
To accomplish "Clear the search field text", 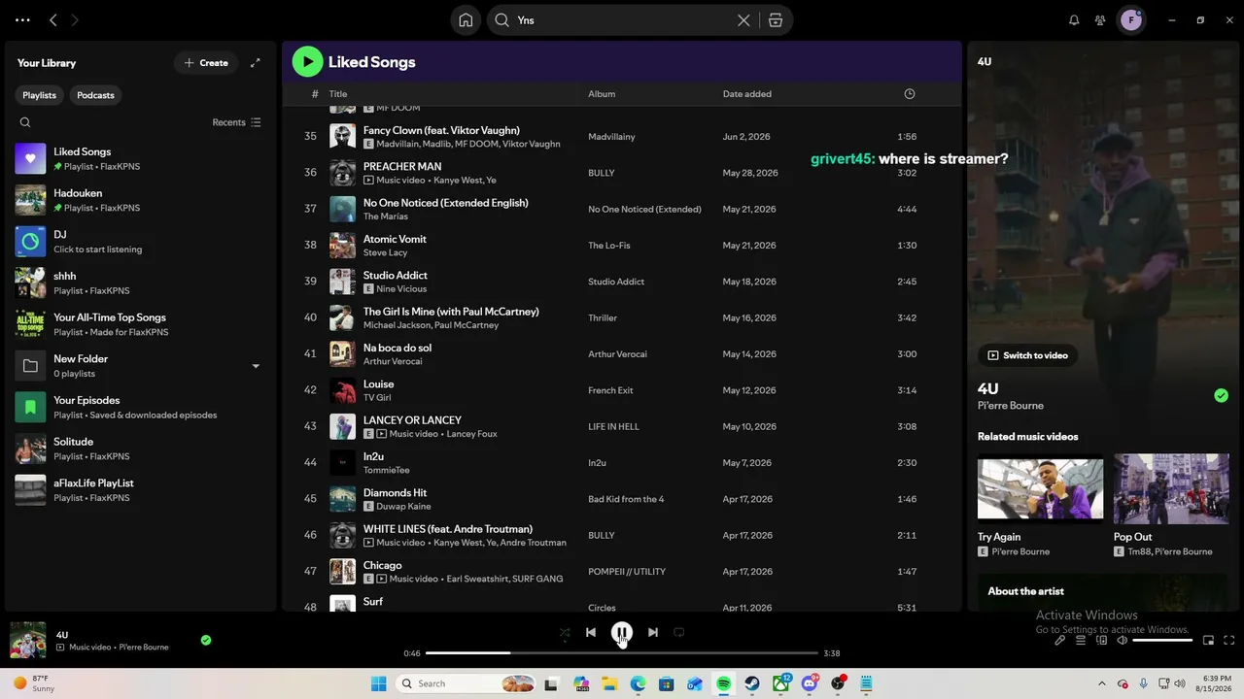I will [743, 20].
